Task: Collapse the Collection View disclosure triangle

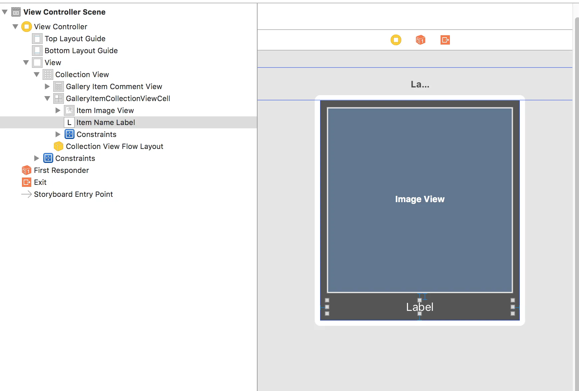Action: pyautogui.click(x=37, y=74)
